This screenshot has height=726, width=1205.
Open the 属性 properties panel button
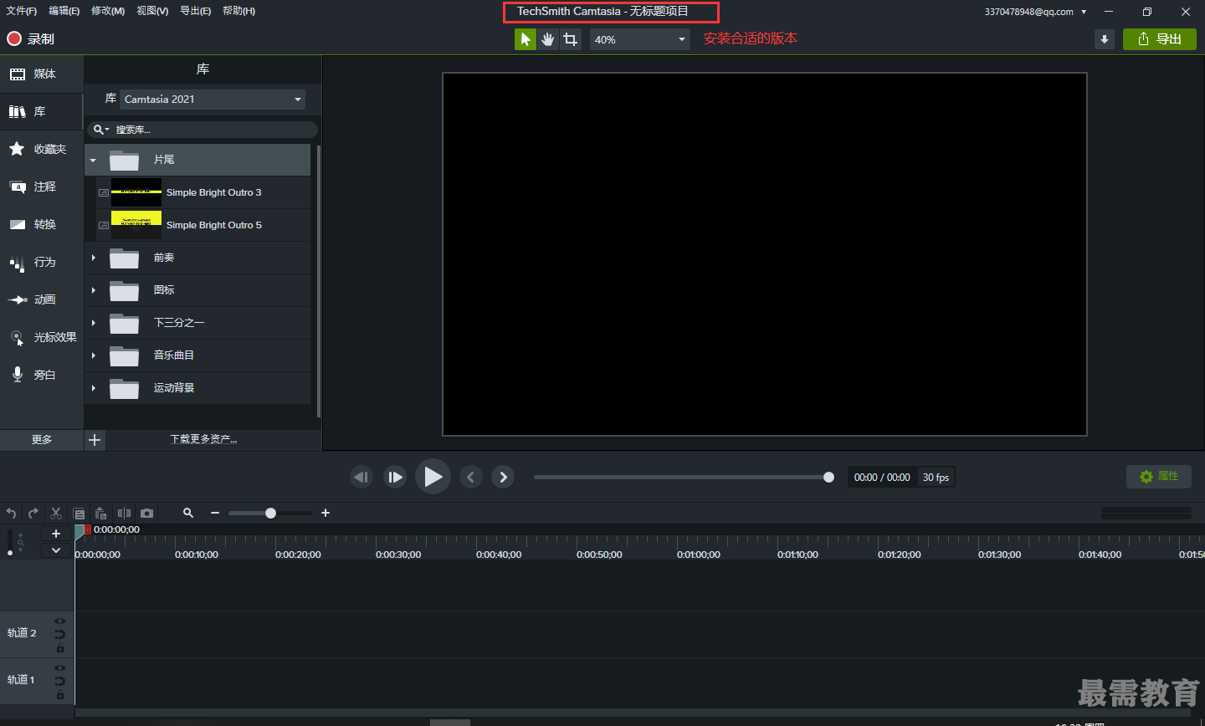(x=1159, y=477)
